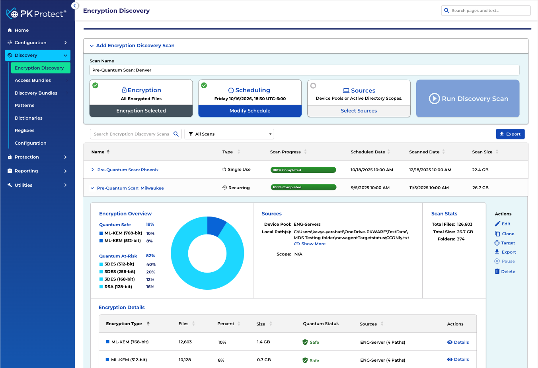Expand the Pre-Quantum Scan: Phoenix row
The image size is (538, 368).
click(x=93, y=170)
